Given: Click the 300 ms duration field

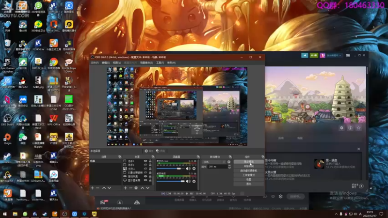Looking at the screenshot, I should [217, 167].
